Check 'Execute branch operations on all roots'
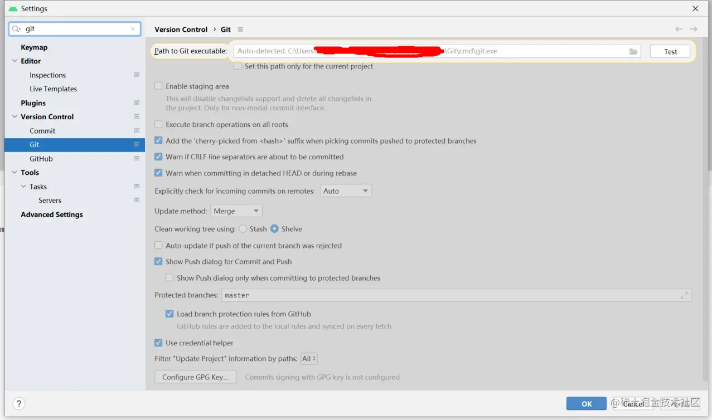This screenshot has height=420, width=712. pos(158,124)
